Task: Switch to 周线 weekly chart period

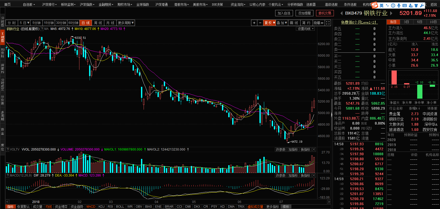Action: pyautogui.click(x=98, y=23)
